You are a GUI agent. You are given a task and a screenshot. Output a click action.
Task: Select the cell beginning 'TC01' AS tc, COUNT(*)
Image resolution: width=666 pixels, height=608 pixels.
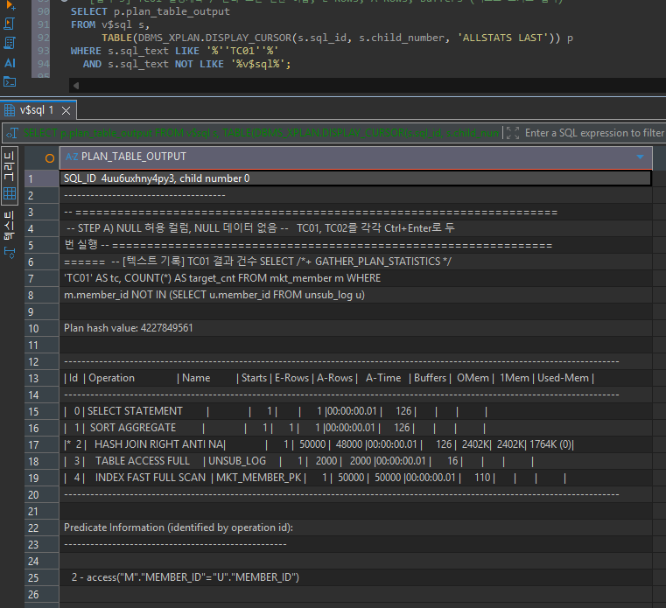click(356, 278)
